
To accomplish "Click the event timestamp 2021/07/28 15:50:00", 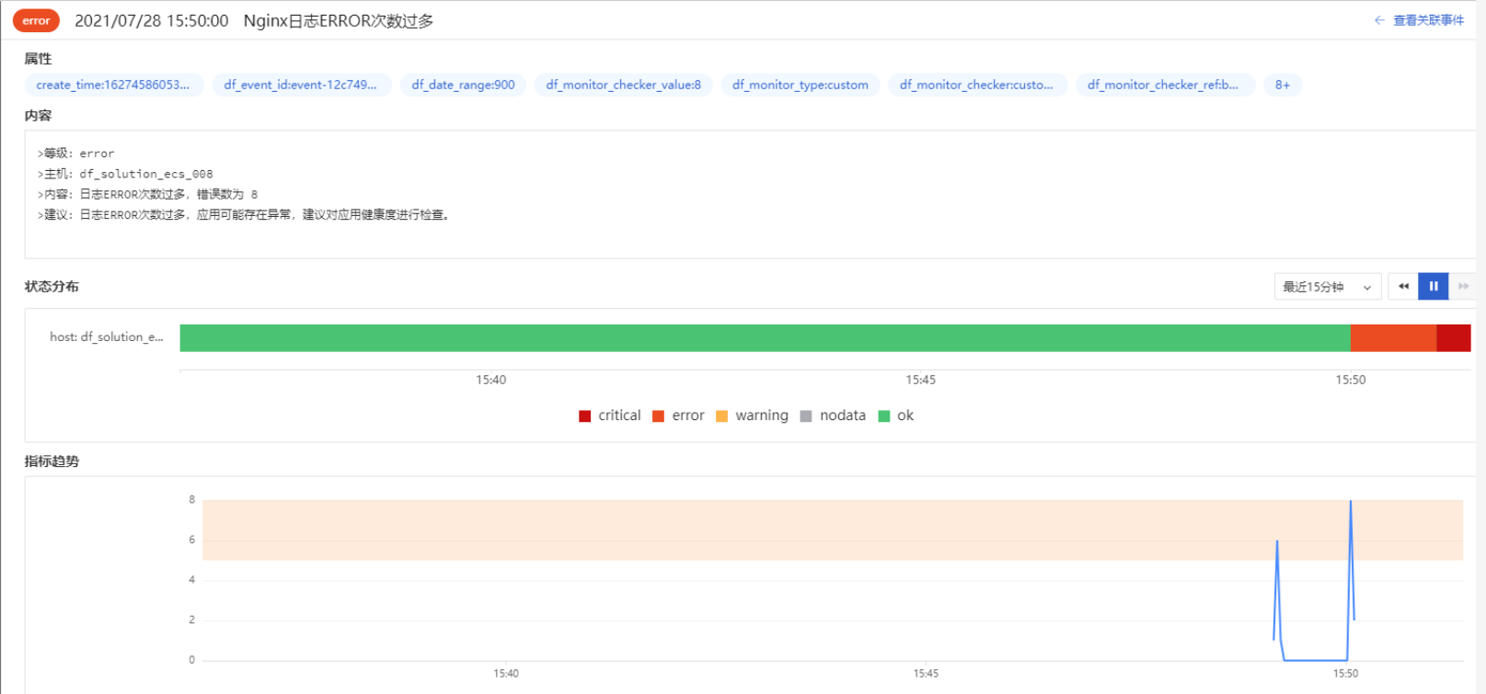I will point(152,21).
